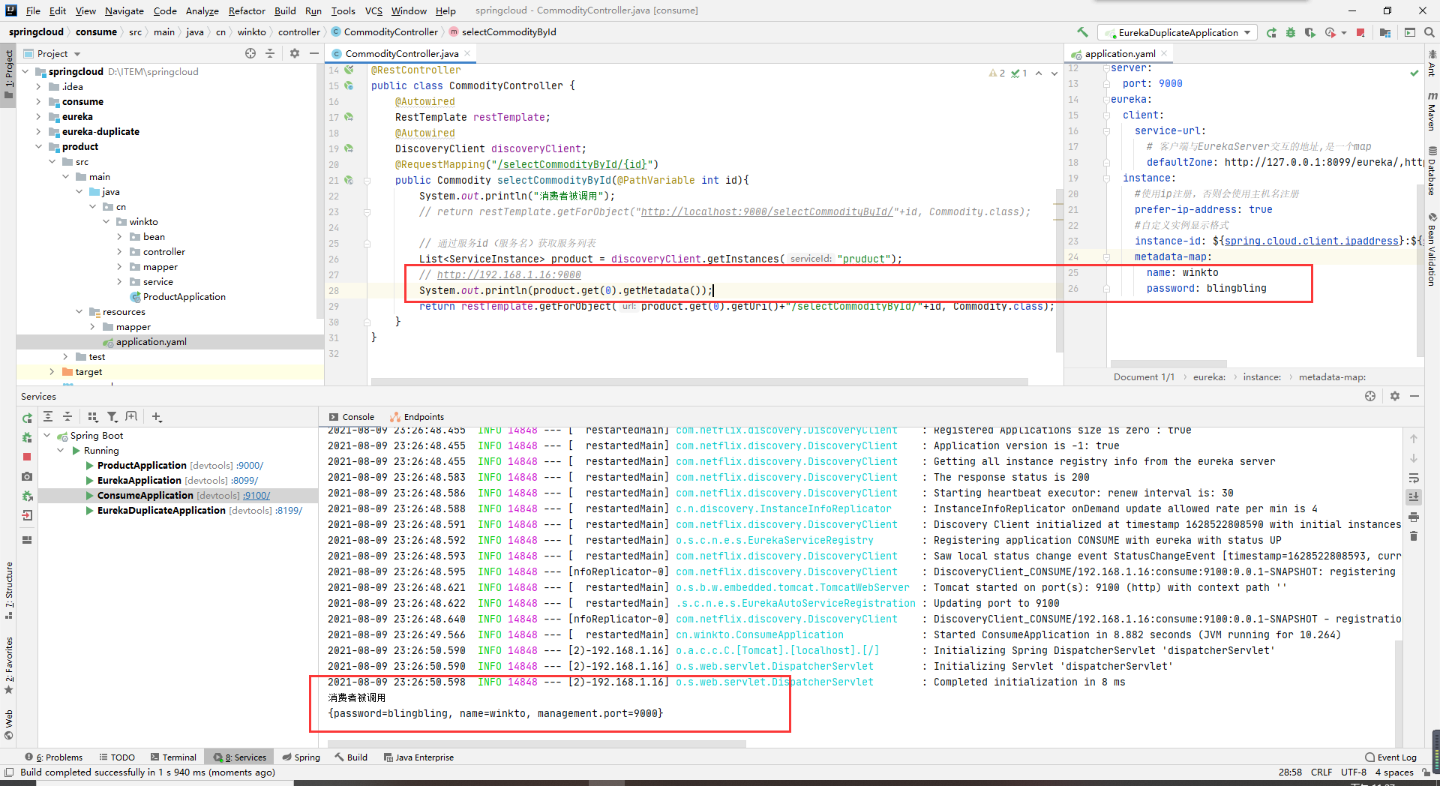Image resolution: width=1440 pixels, height=786 pixels.
Task: Collapse the Running node in Services
Action: (61, 450)
